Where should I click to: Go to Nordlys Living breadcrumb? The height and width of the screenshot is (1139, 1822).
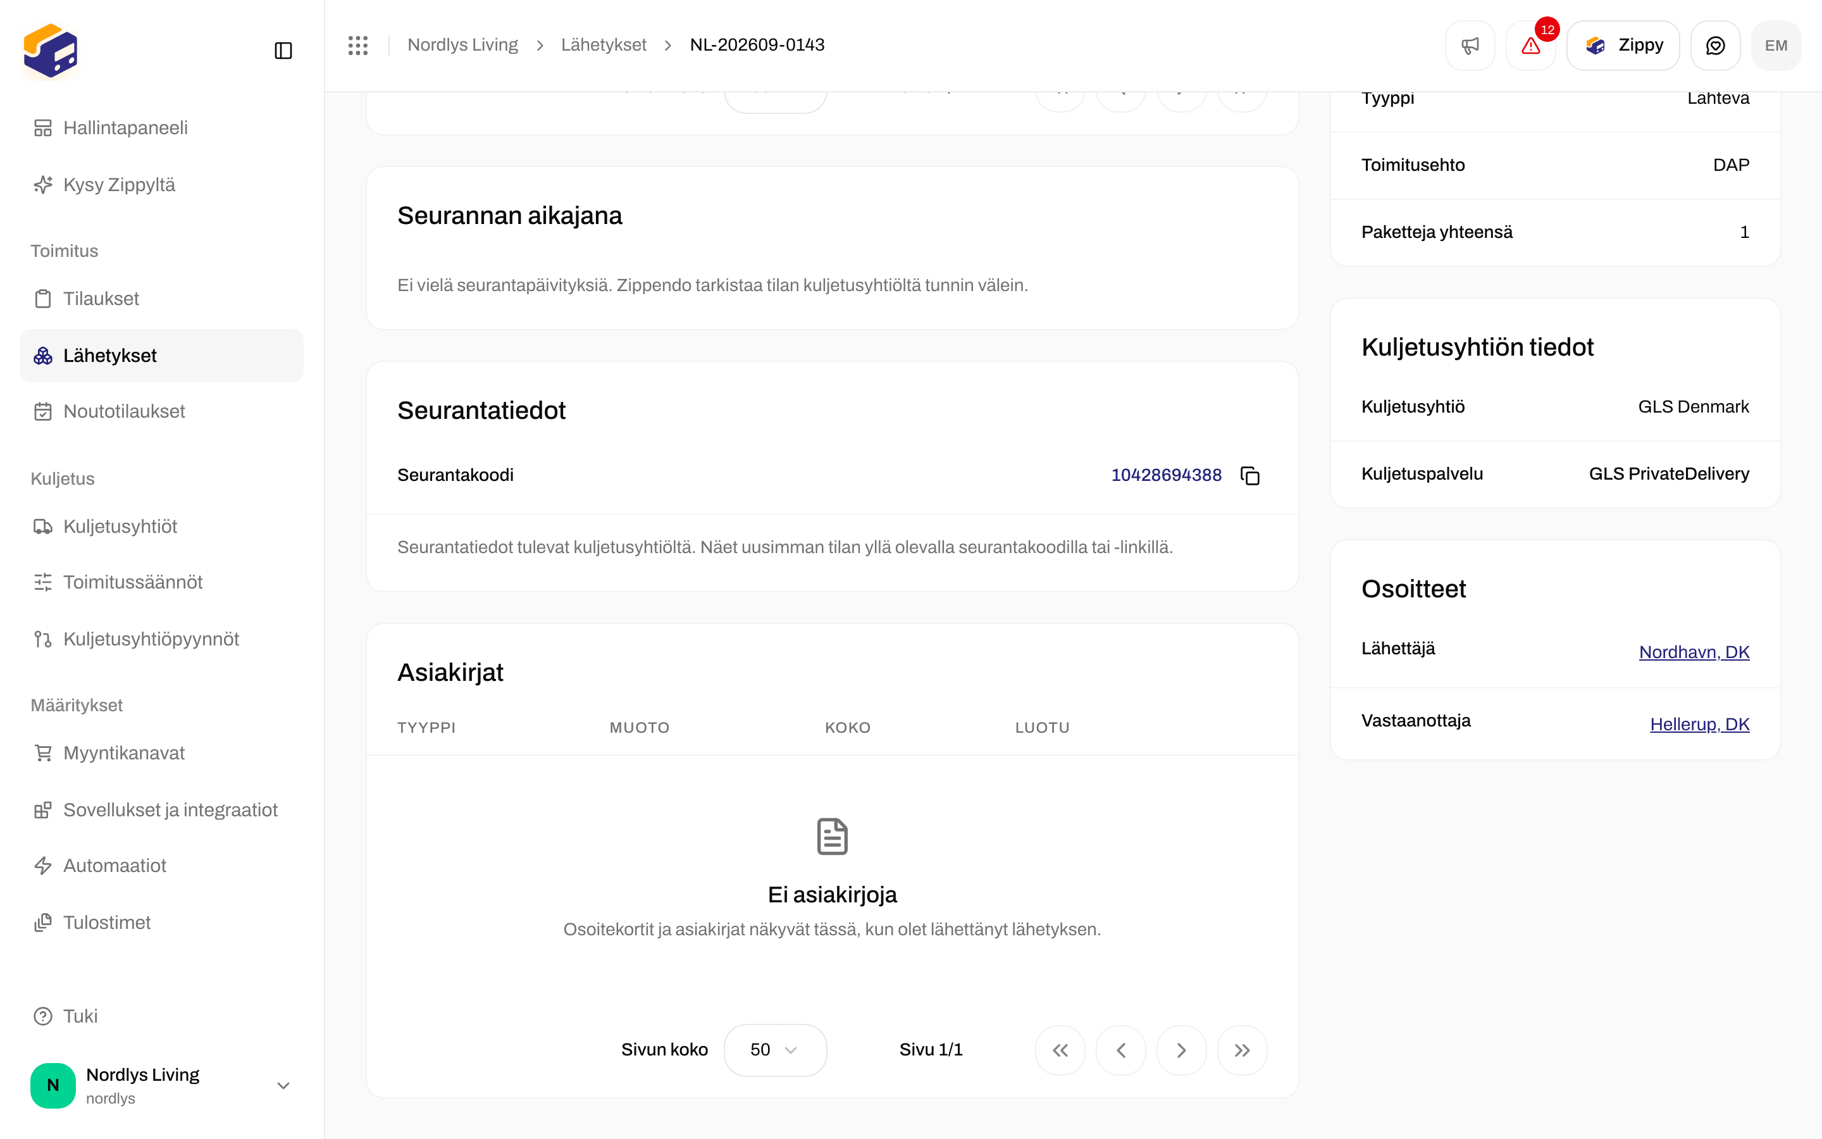(462, 45)
